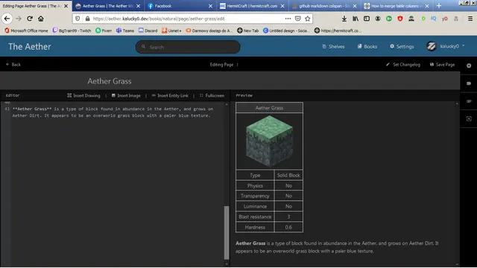The height and width of the screenshot is (268, 477).
Task: Open the templates icon in right sidebar
Action: [469, 119]
